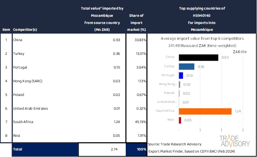This screenshot has width=257, height=157.
Task: Click the bright blue Portugal bar
Action: click(181, 75)
